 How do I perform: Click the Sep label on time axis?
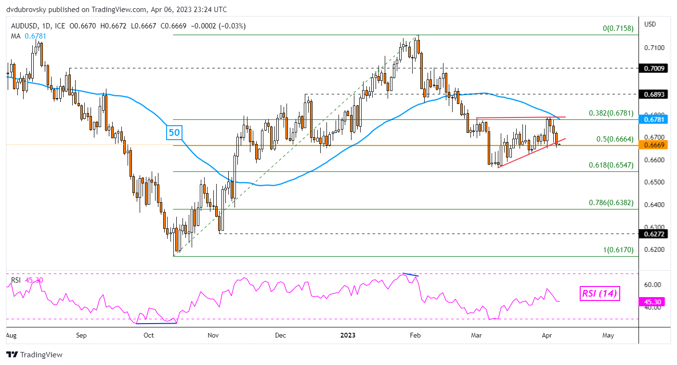click(x=82, y=335)
